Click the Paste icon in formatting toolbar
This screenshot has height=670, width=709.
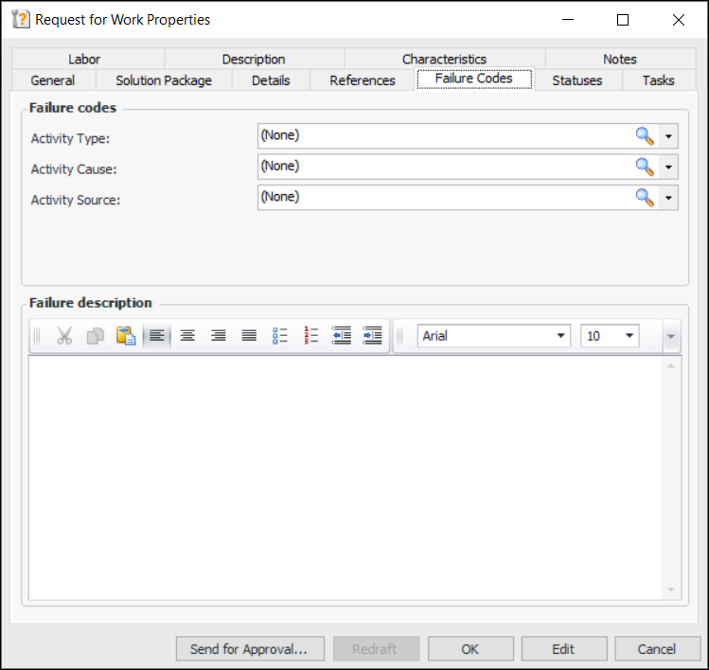(x=126, y=336)
